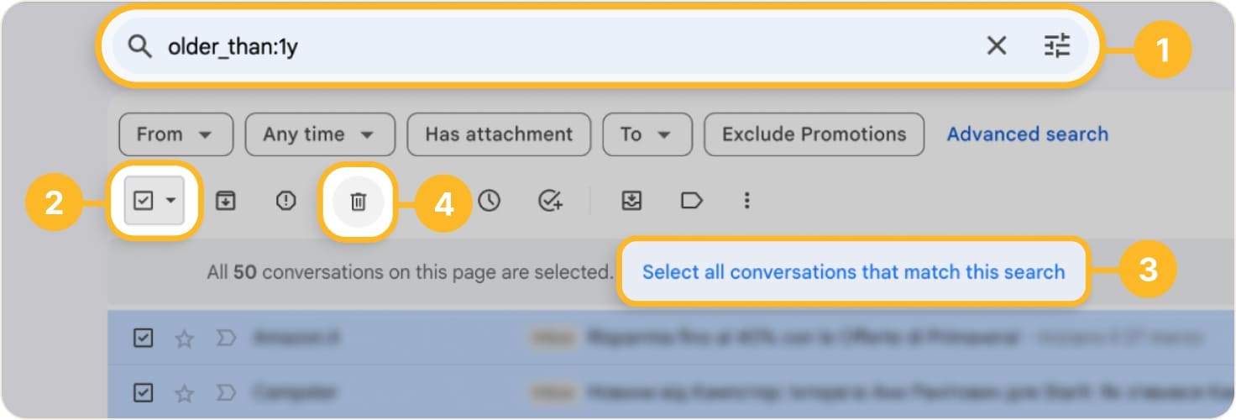Screen dimensions: 1236x420
Task: Open the Labels tag icon
Action: [x=691, y=201]
